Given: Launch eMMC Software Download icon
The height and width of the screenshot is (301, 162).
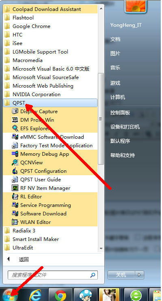Looking at the screenshot, I should [x=15, y=137].
